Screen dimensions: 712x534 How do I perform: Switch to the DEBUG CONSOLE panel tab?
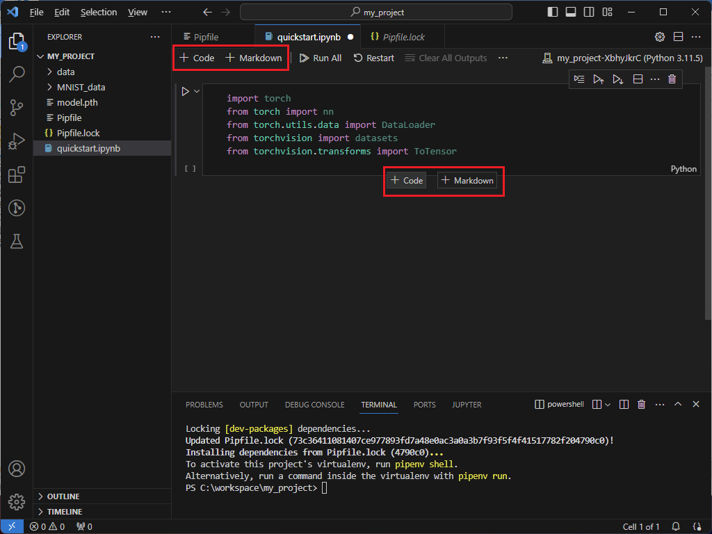click(315, 405)
